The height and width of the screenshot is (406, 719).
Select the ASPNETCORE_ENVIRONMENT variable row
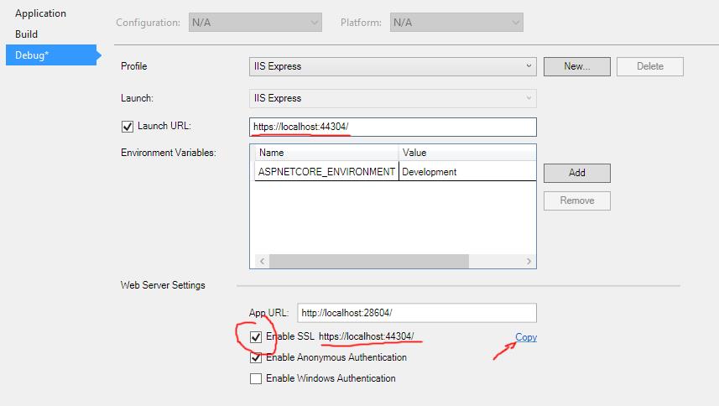pyautogui.click(x=327, y=172)
